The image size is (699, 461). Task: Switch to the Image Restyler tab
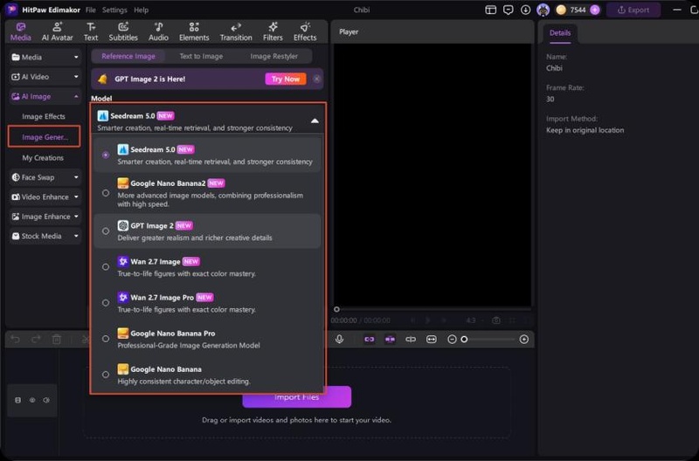(x=273, y=56)
